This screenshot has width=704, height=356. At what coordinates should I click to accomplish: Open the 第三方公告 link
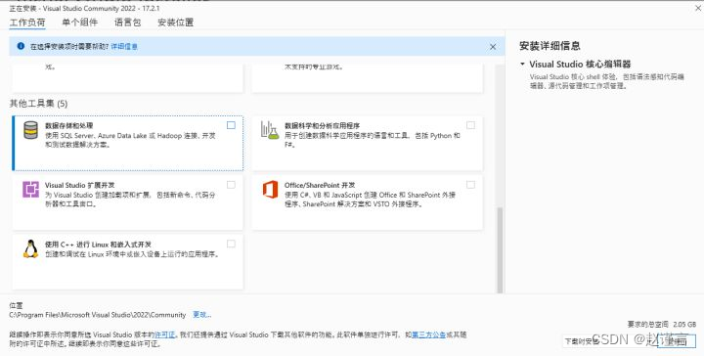429,334
